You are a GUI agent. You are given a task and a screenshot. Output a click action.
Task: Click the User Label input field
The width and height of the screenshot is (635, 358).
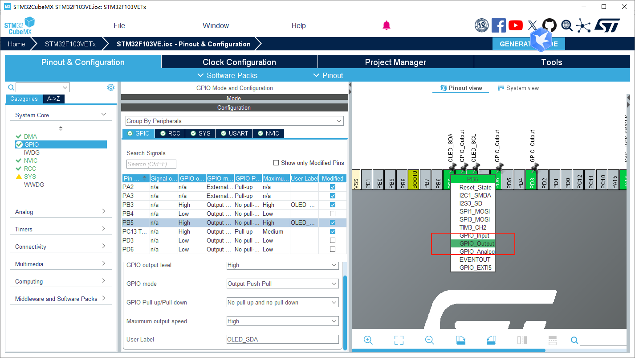click(x=283, y=339)
